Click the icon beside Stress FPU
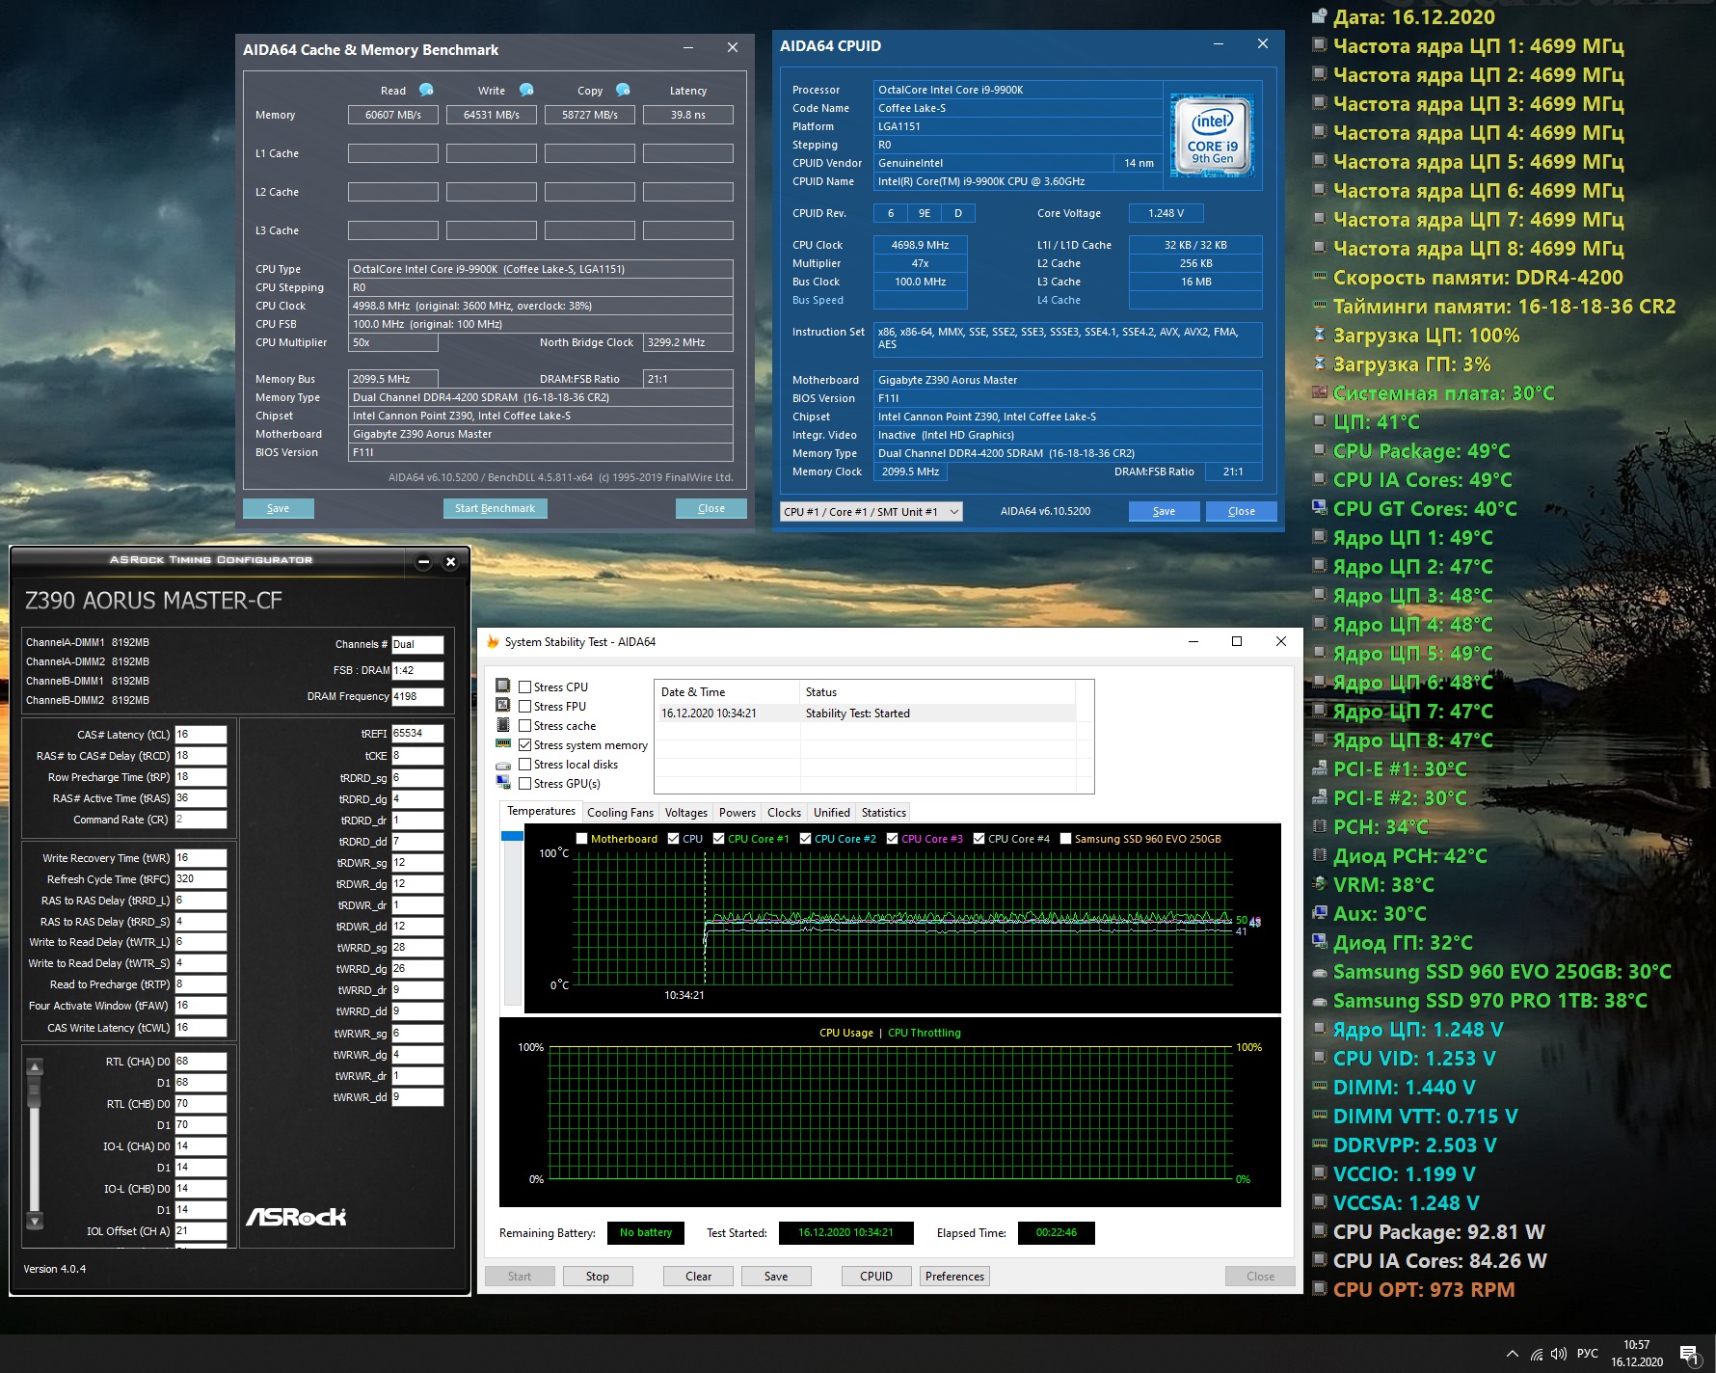The height and width of the screenshot is (1373, 1716). (503, 706)
